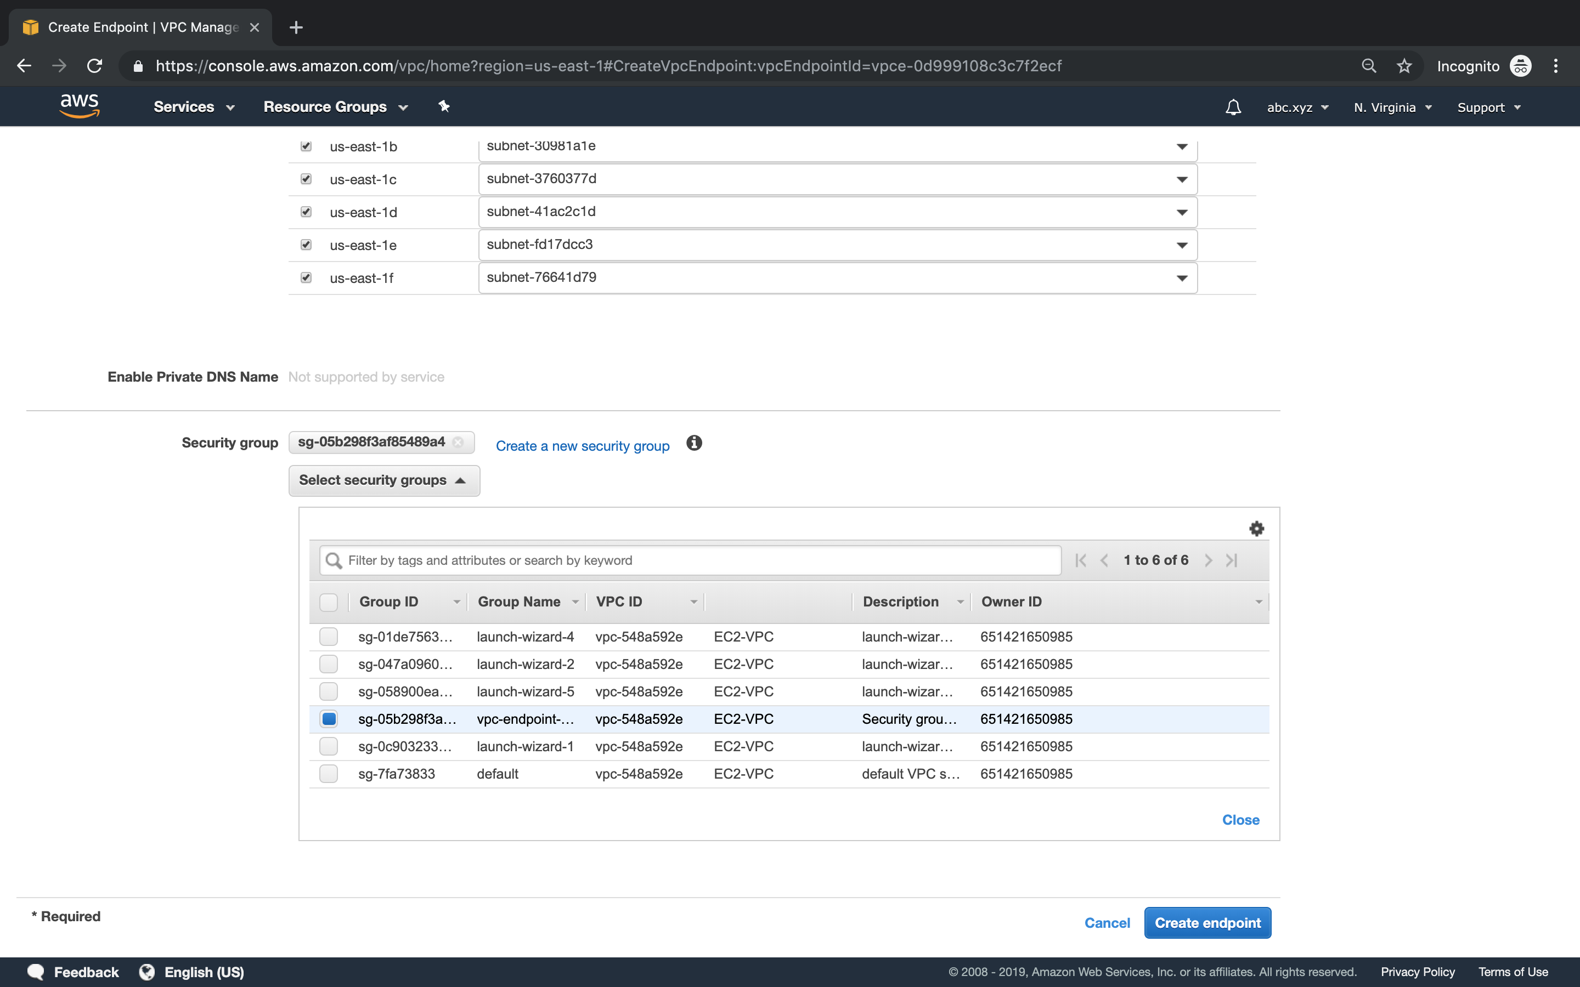The height and width of the screenshot is (987, 1580).
Task: Toggle checkbox for sg-05b298f3a... security group
Action: pos(329,719)
